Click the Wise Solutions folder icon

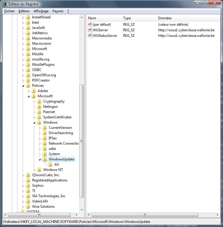point(28,207)
